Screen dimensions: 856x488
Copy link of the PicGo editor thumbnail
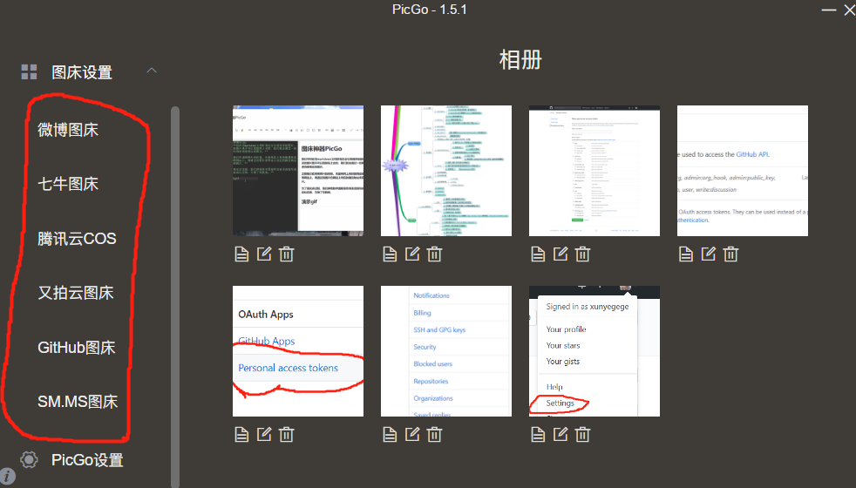241,254
